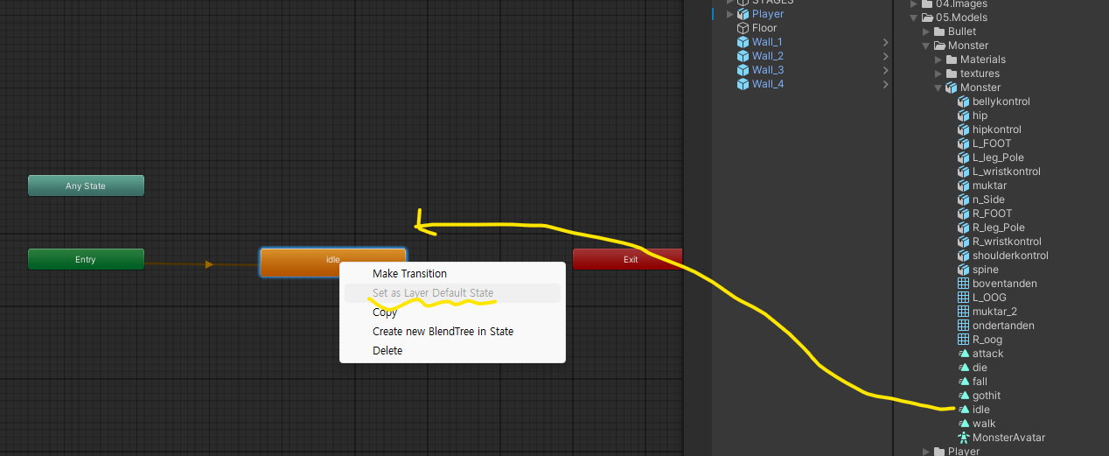Click the spine object icon
Image resolution: width=1109 pixels, height=456 pixels.
(964, 270)
